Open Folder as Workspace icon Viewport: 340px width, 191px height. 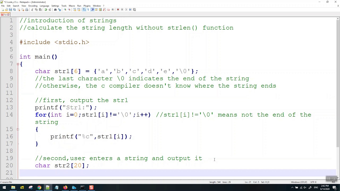tap(108, 10)
